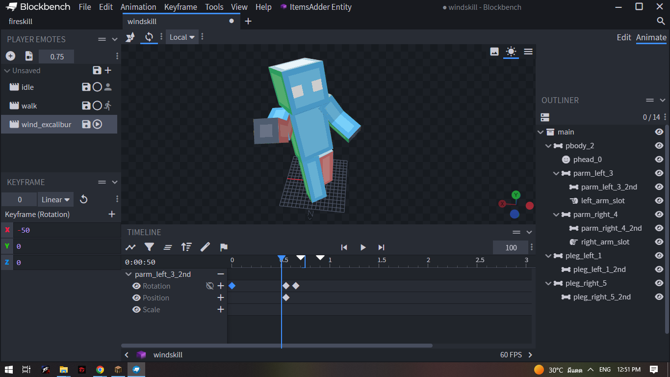Click the play icon next to wind_excalibur

(x=97, y=124)
